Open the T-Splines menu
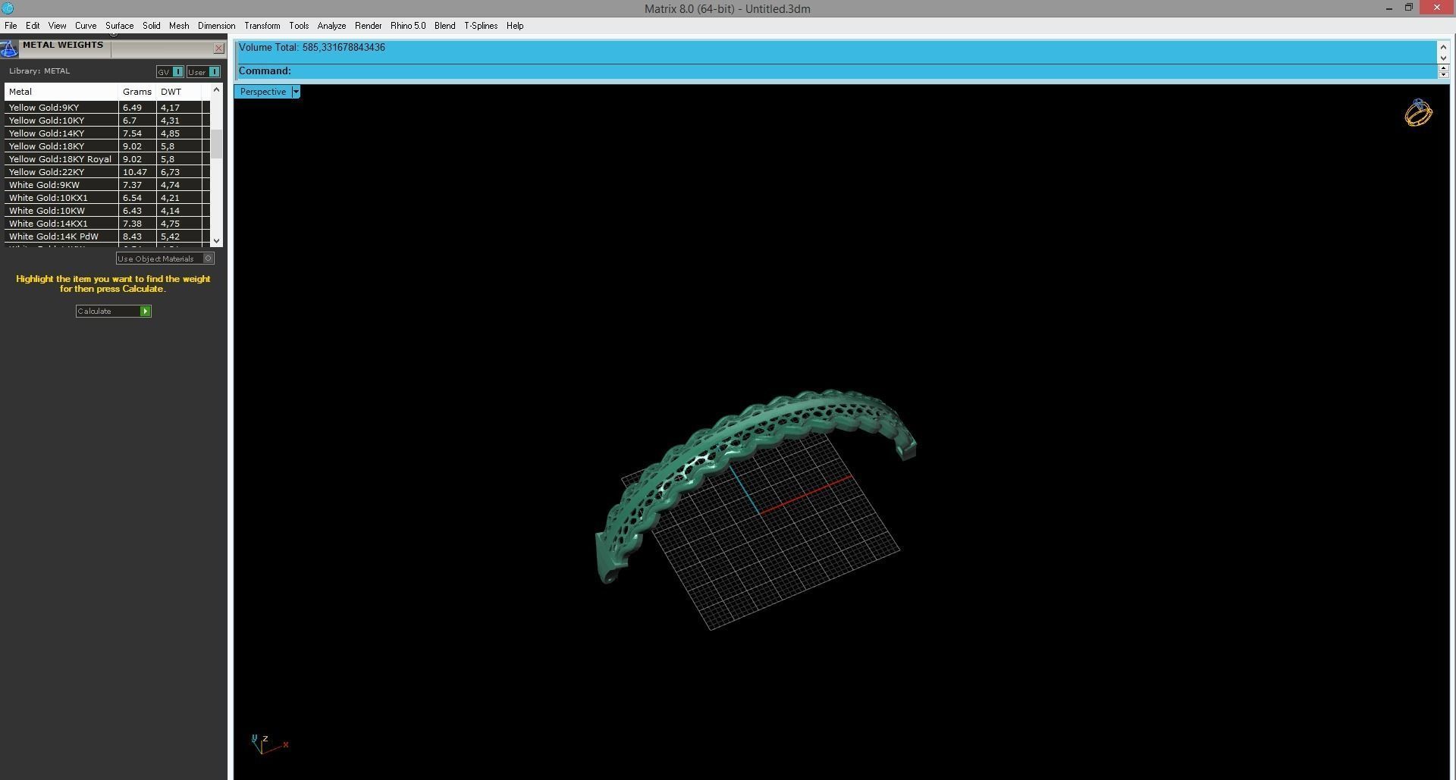 coord(481,26)
